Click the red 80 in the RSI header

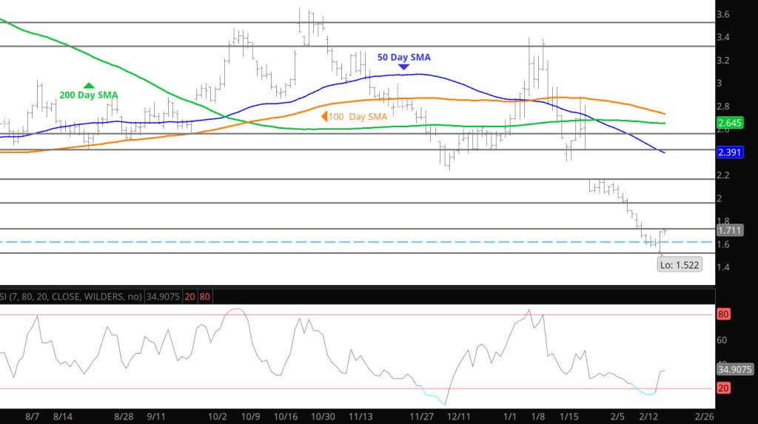click(202, 297)
